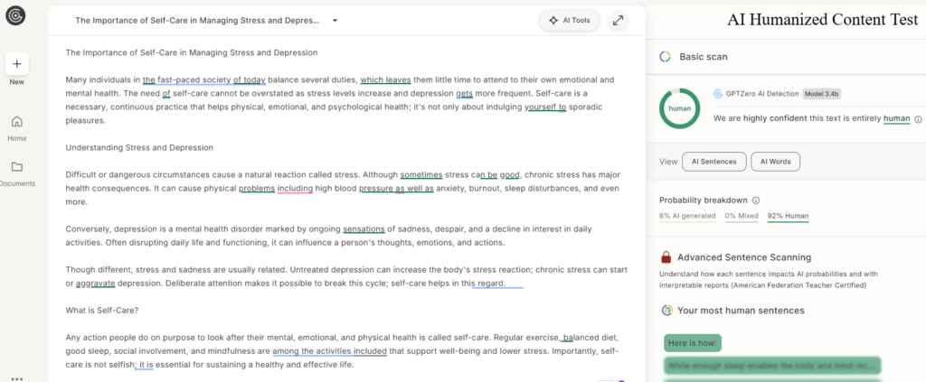Click the first blurred human sentence below "Here is how:"
926x382 pixels.
[x=772, y=366]
